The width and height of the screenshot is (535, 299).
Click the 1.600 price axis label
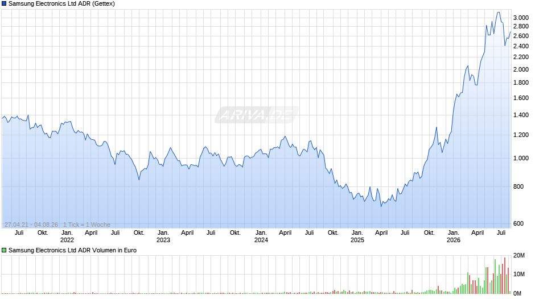pyautogui.click(x=521, y=98)
